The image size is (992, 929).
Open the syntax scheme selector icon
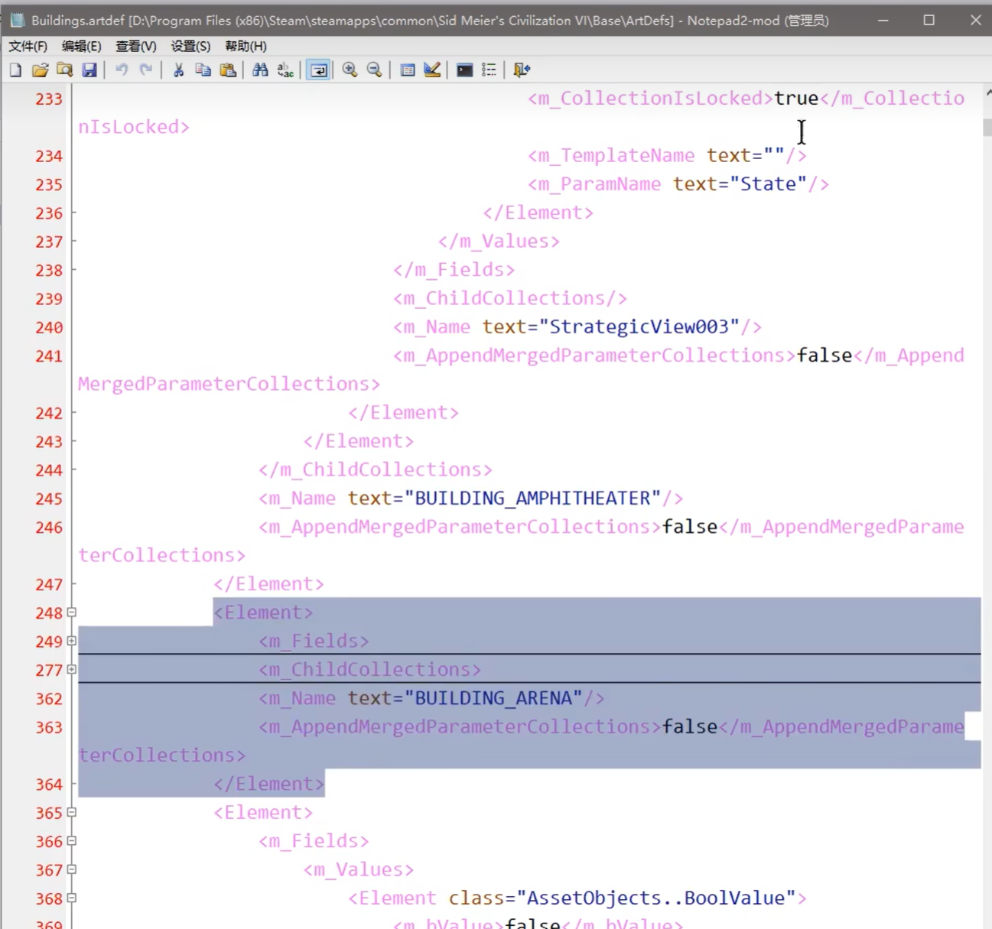click(x=408, y=70)
